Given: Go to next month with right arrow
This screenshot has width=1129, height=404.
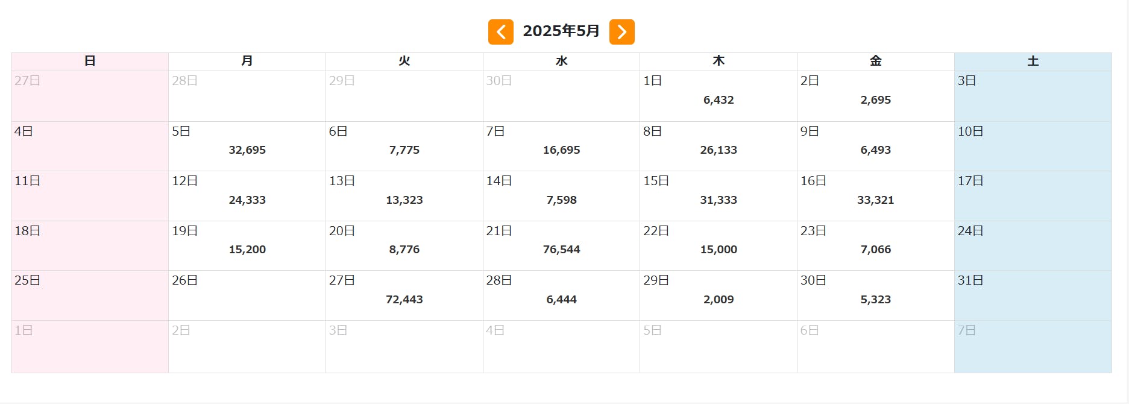Looking at the screenshot, I should click(x=621, y=32).
